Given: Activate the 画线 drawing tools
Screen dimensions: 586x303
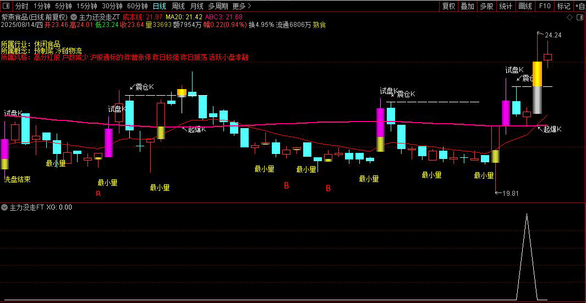Looking at the screenshot, I should coord(525,6).
